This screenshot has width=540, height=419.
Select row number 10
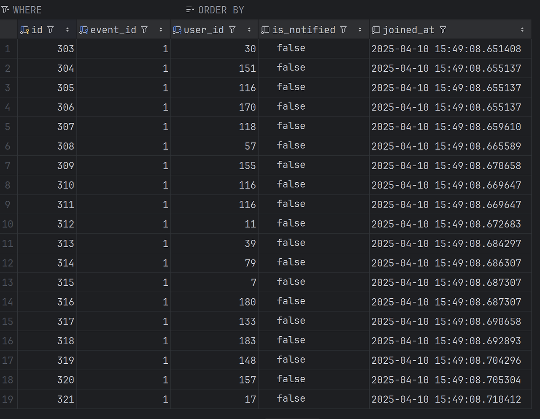(x=8, y=224)
